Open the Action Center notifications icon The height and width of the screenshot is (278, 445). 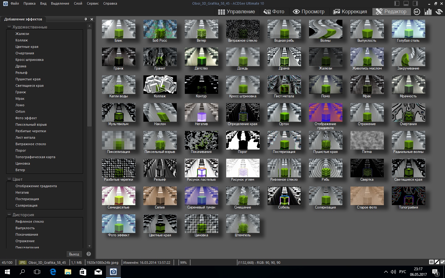435,272
